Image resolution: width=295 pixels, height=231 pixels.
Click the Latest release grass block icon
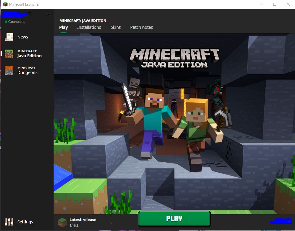(62, 222)
